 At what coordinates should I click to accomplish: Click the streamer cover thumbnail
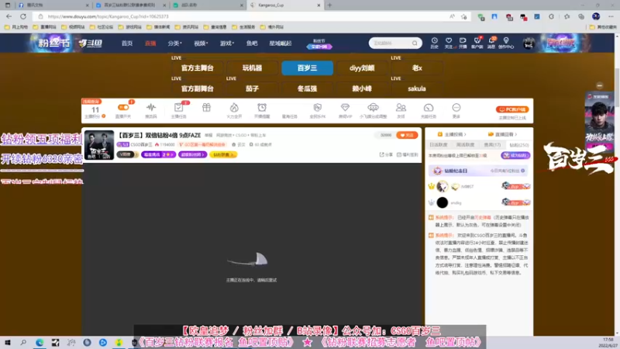click(x=99, y=145)
